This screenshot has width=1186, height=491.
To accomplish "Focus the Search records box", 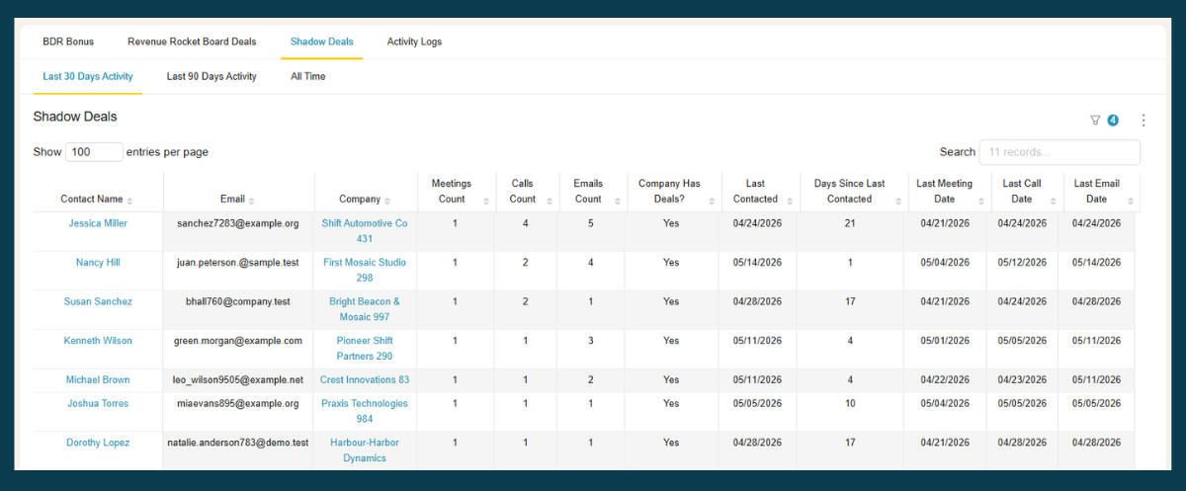I will click(1059, 152).
